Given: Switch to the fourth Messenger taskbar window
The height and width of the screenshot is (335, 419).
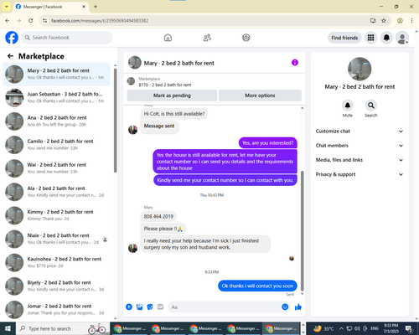Looking at the screenshot, I should coord(243,328).
